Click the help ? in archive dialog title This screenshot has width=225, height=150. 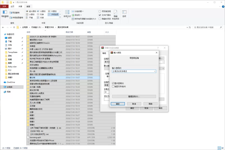click(158, 48)
